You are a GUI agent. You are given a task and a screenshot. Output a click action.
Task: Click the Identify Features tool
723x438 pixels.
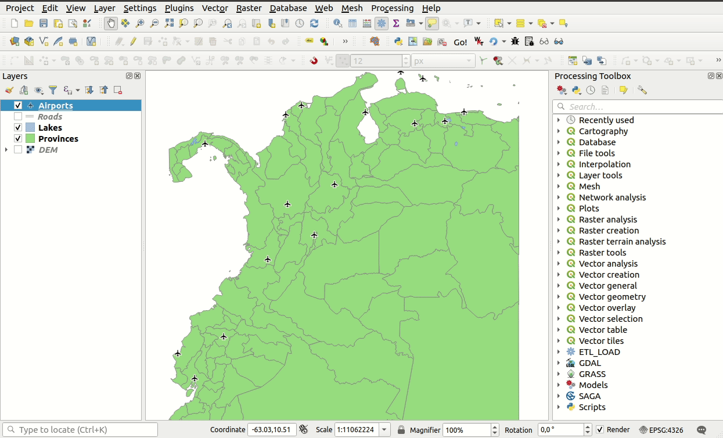(x=337, y=23)
